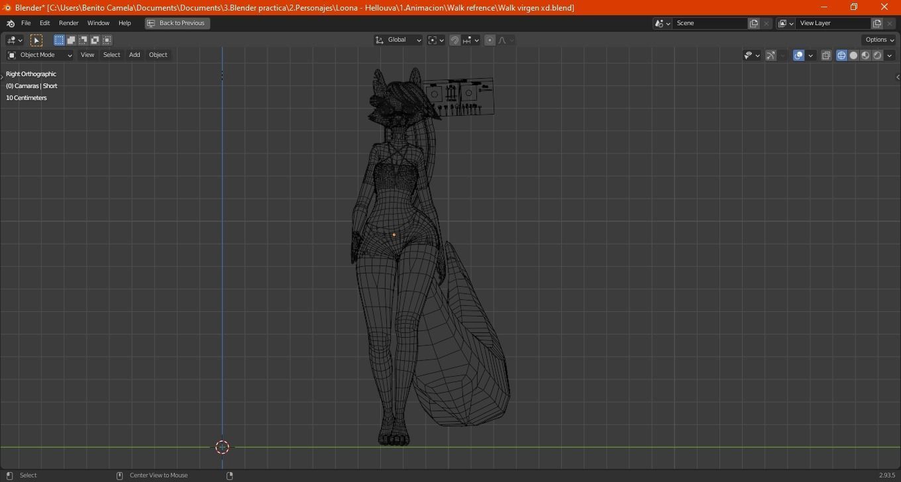Click the remove view layer X icon
Image resolution: width=901 pixels, height=482 pixels.
click(x=890, y=23)
